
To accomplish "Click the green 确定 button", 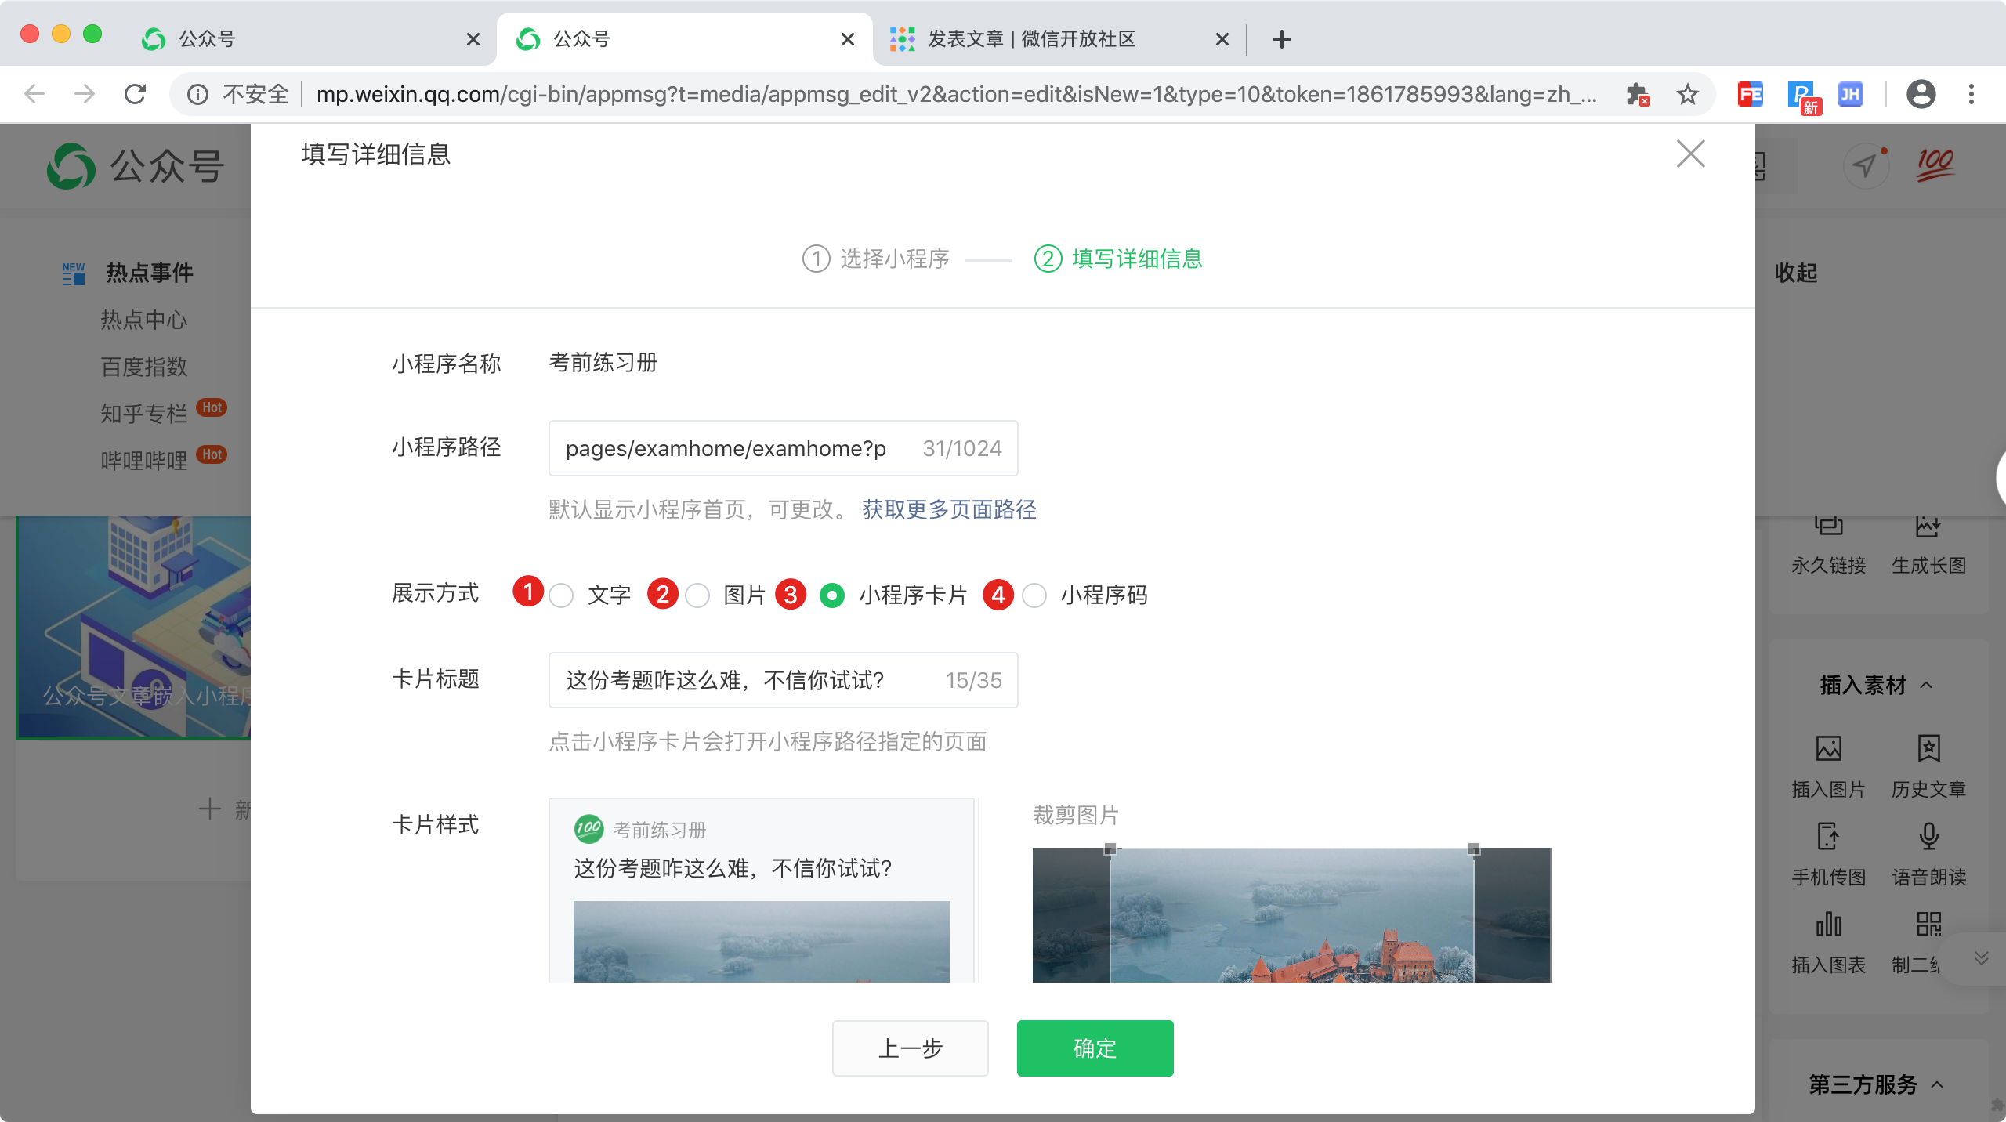I will click(1095, 1048).
